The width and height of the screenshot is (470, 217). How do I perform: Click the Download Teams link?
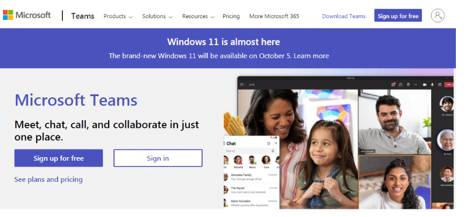click(x=344, y=16)
